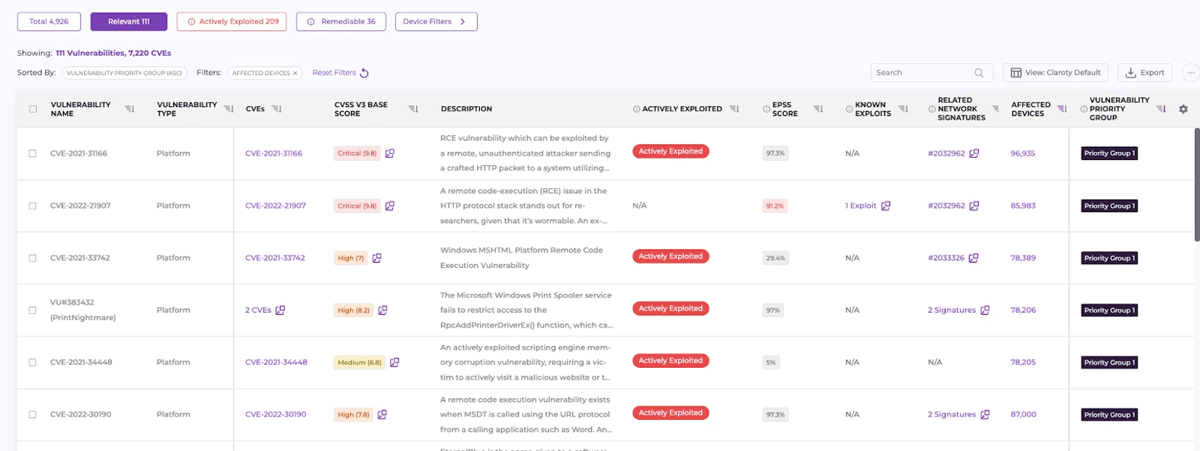This screenshot has width=1200, height=451.
Task: Open the CVE-2021-33742 link in CVEs column
Action: 275,258
